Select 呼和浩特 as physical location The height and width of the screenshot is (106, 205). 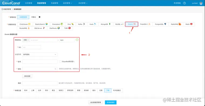tap(70, 90)
